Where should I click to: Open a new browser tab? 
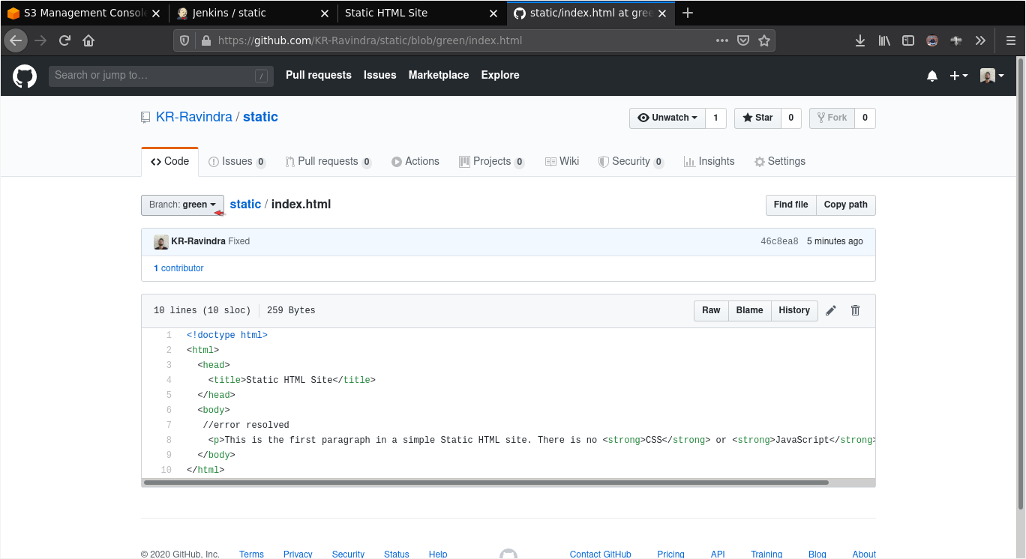[x=688, y=13]
